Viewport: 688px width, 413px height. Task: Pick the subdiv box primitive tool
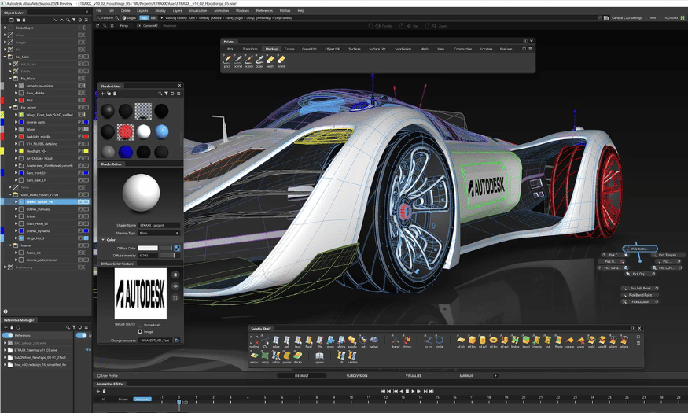point(472,340)
